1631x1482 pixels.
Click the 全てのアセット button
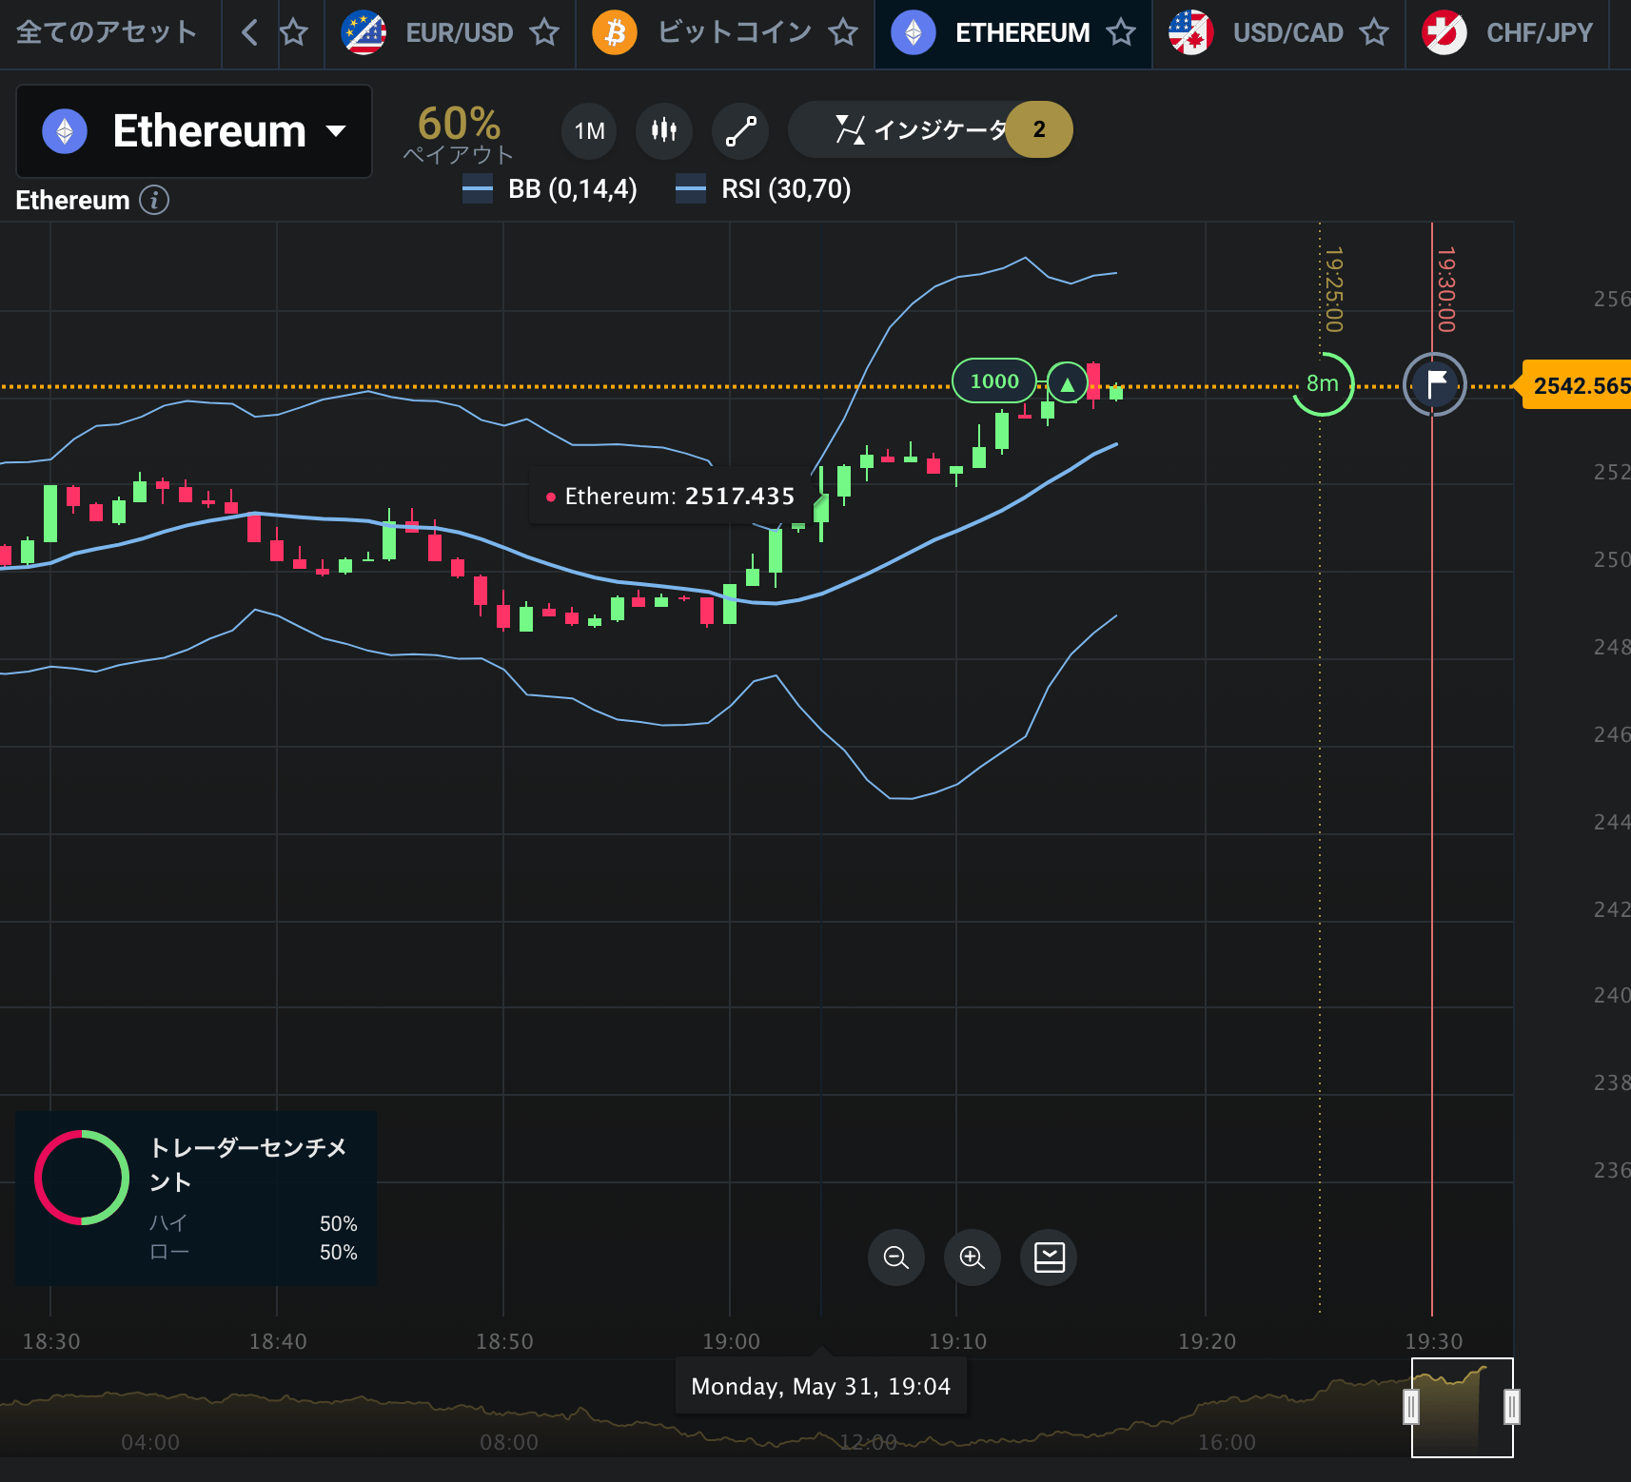(x=107, y=33)
